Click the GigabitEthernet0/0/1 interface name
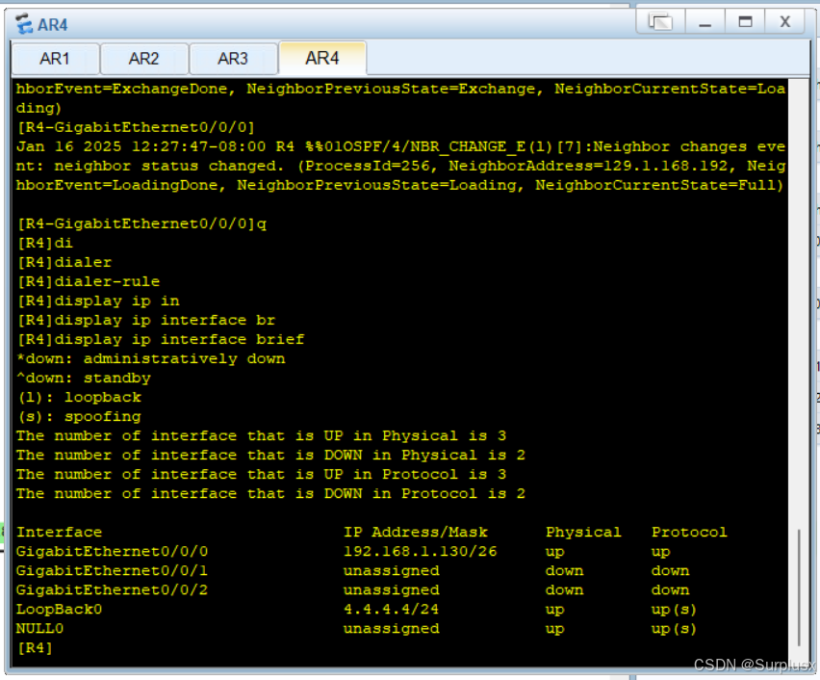 click(x=112, y=570)
